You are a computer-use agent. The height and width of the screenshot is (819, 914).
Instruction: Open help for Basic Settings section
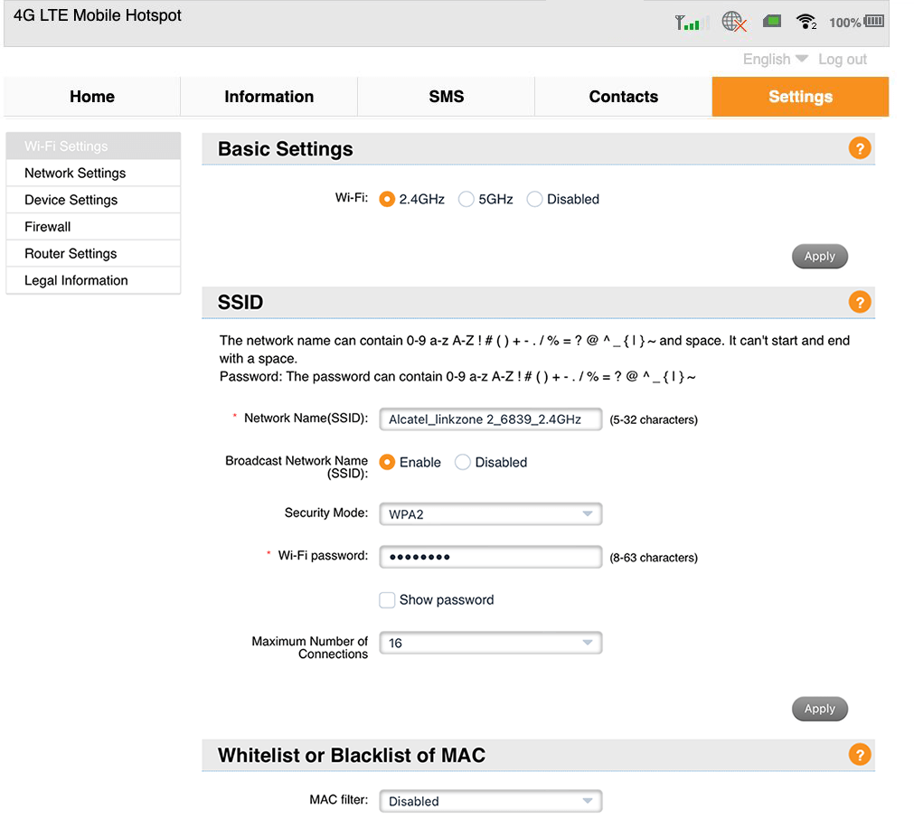pyautogui.click(x=859, y=149)
